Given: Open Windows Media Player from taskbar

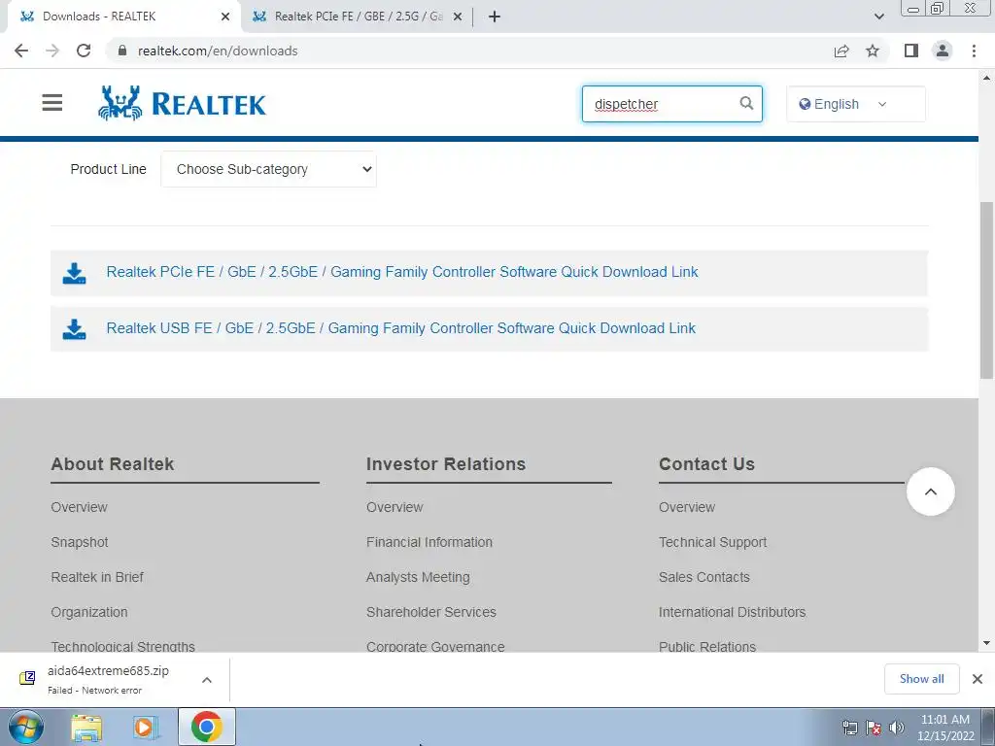Looking at the screenshot, I should tap(146, 728).
